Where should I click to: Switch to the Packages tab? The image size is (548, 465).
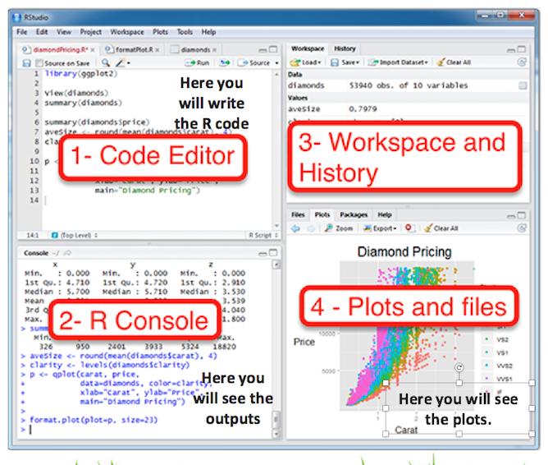click(x=354, y=214)
